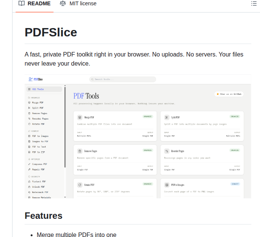Click the Star us on GitHub button
260x237 pixels.
pyautogui.click(x=229, y=94)
